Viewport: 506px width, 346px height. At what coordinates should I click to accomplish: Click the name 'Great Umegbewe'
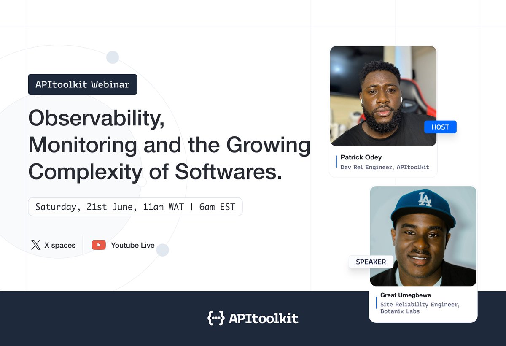tap(406, 295)
